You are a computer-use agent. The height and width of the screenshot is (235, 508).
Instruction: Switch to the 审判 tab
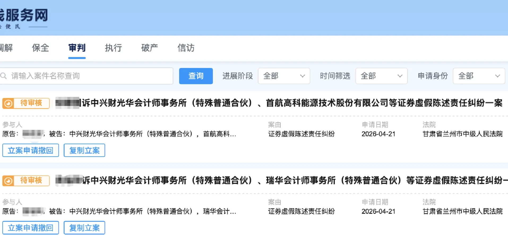tap(77, 48)
